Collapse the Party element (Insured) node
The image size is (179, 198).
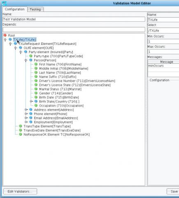pyautogui.click(x=21, y=52)
